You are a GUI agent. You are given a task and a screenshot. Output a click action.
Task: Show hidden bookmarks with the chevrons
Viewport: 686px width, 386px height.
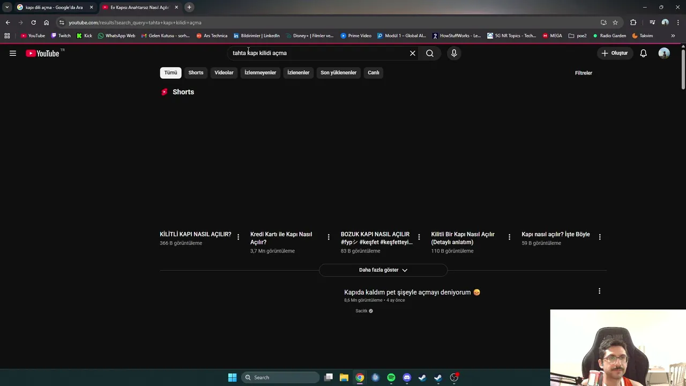[673, 36]
